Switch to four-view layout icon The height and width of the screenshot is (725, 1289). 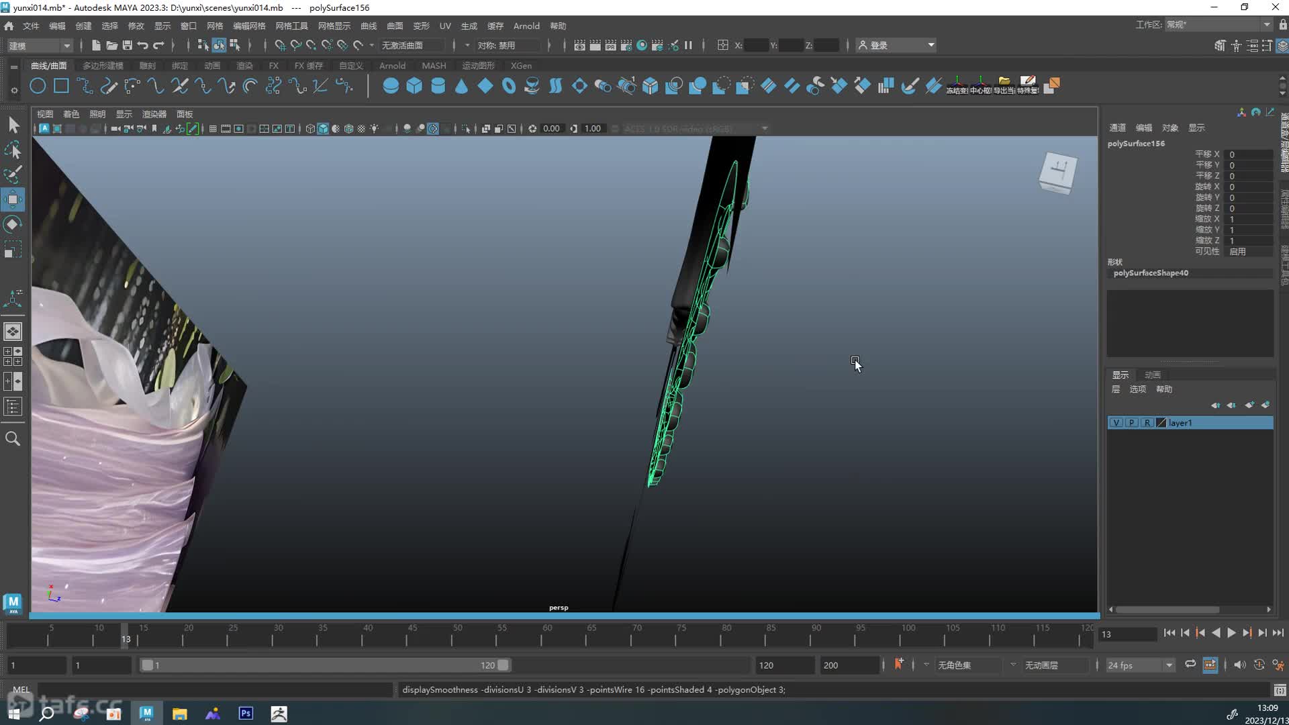[13, 356]
